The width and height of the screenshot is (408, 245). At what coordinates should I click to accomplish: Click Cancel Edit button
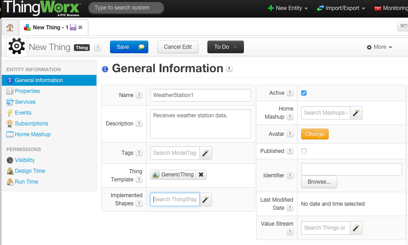(x=178, y=47)
